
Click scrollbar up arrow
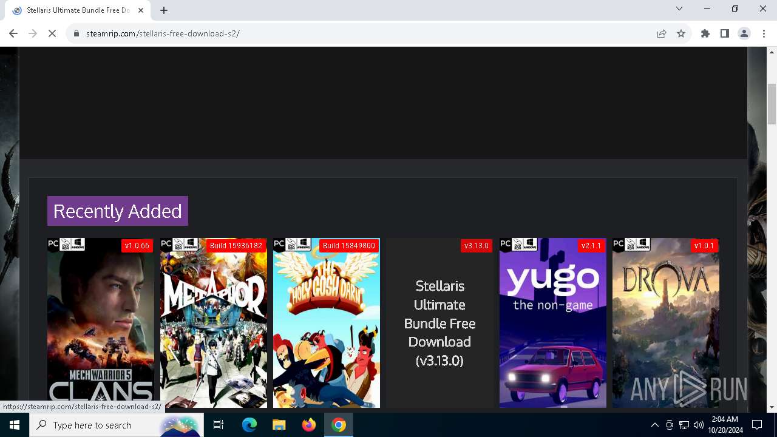(772, 52)
